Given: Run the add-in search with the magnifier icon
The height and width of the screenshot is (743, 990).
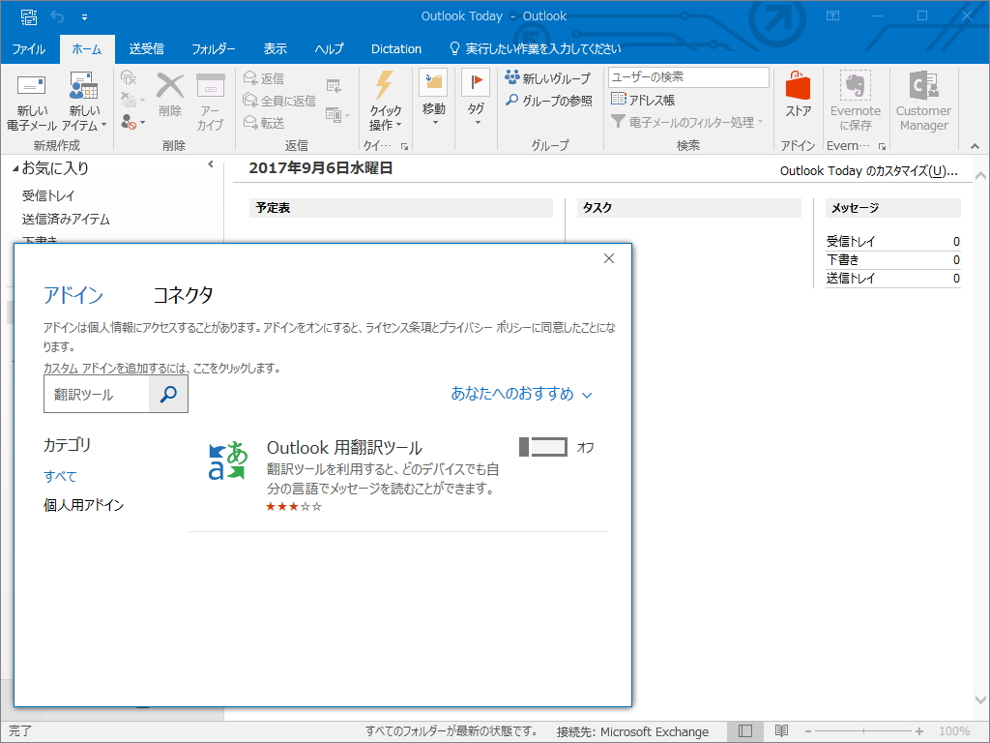Looking at the screenshot, I should coord(169,394).
